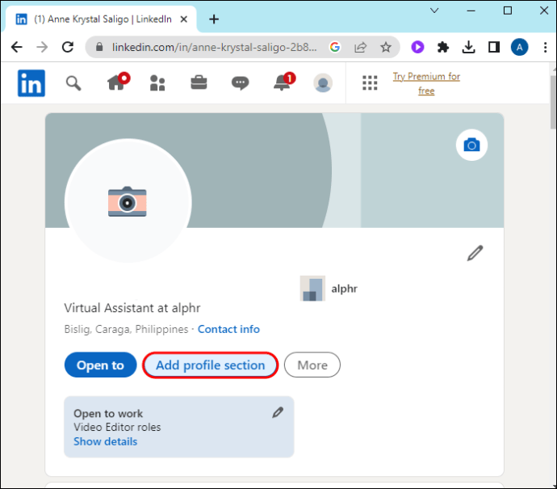Open Jobs briefcase icon
Image resolution: width=557 pixels, height=489 pixels.
coord(199,82)
